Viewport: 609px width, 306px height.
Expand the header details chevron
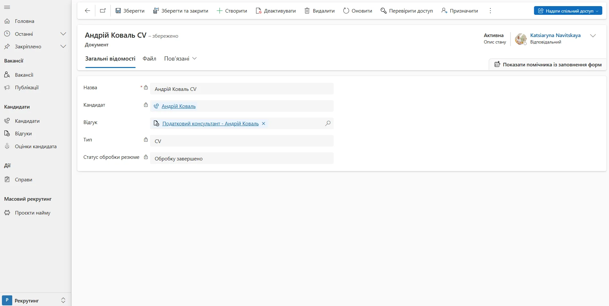(593, 36)
